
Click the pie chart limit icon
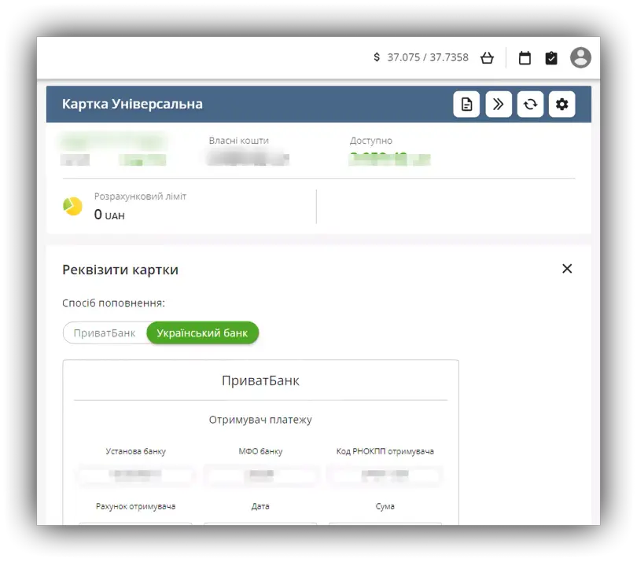pyautogui.click(x=73, y=206)
